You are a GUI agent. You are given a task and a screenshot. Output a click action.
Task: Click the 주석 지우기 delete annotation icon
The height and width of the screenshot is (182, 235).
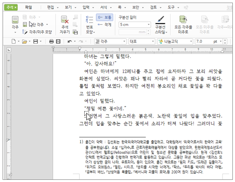(65, 19)
